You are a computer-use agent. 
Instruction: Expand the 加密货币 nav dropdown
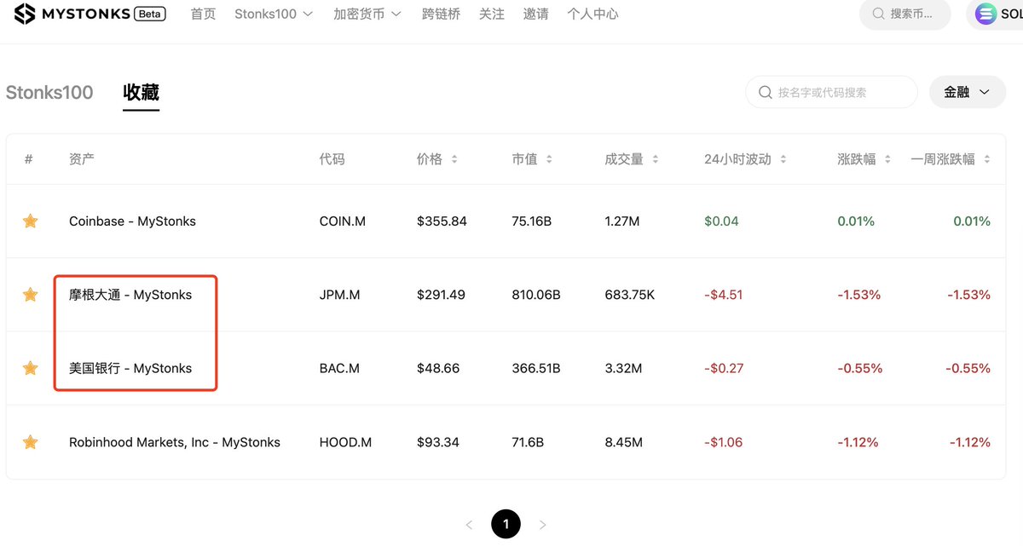click(x=367, y=14)
